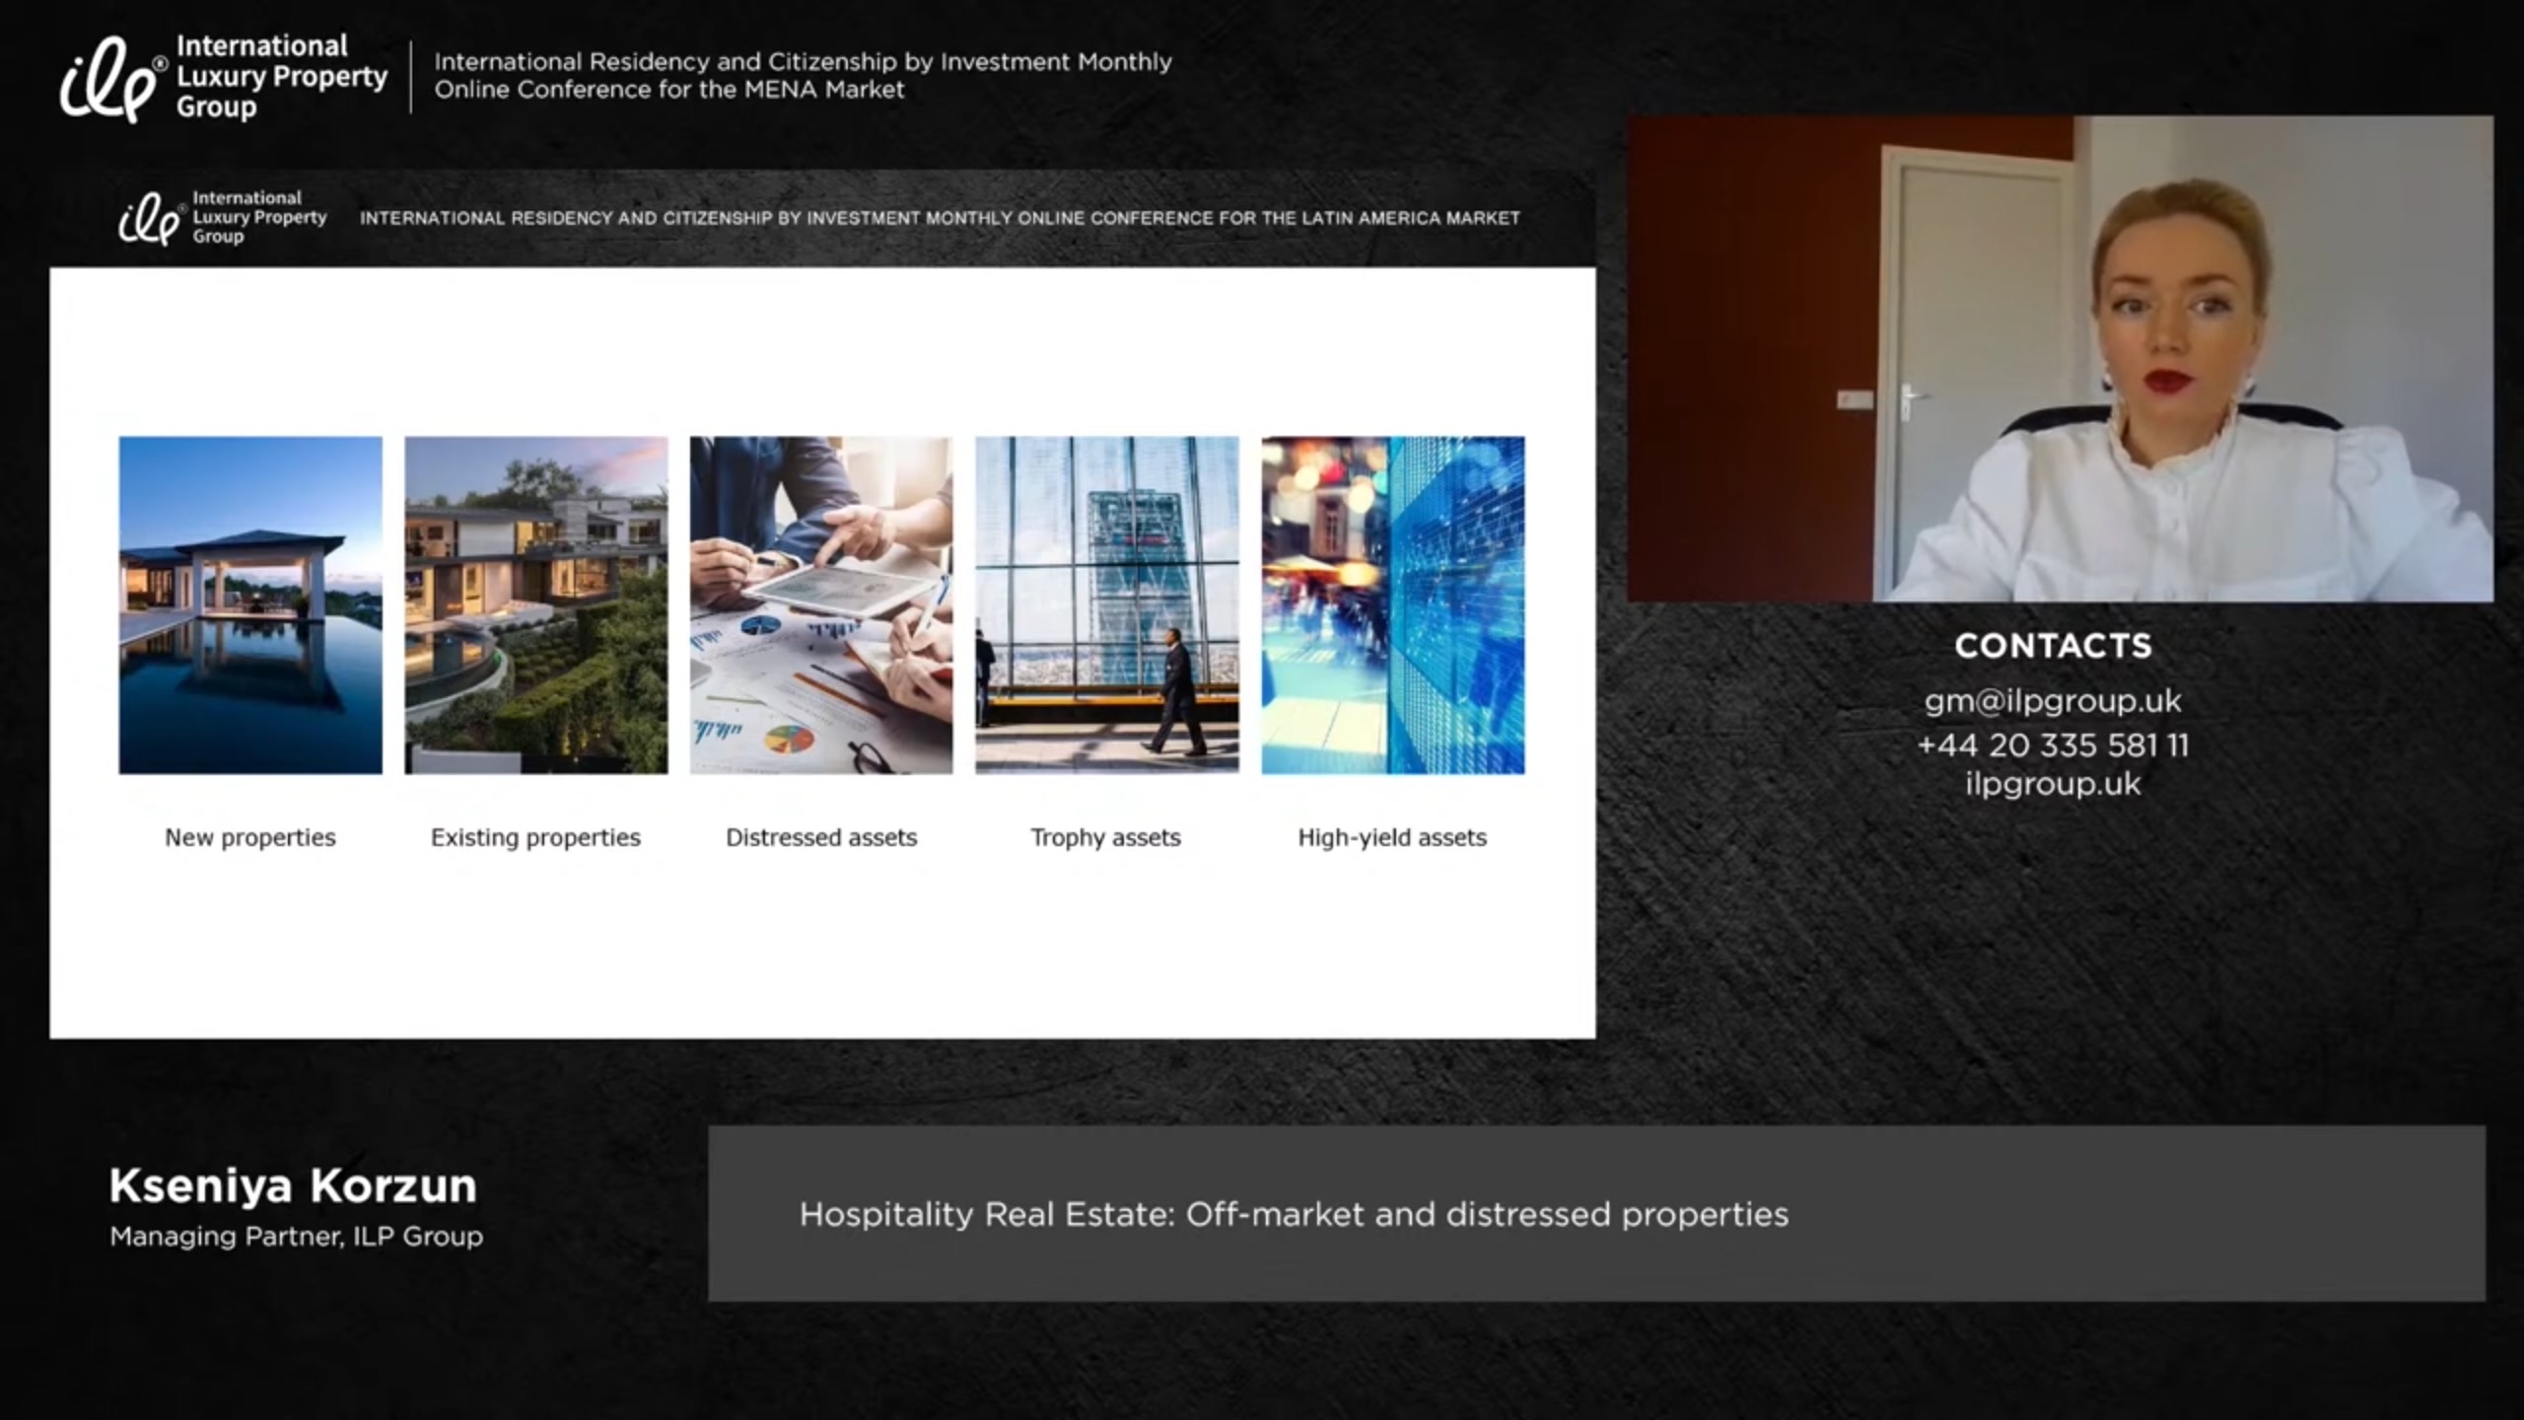Click the CONTACTS heading

2053,646
